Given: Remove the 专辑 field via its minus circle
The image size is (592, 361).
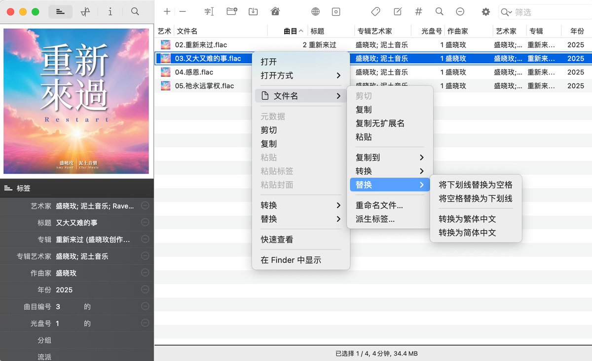Looking at the screenshot, I should pos(145,239).
